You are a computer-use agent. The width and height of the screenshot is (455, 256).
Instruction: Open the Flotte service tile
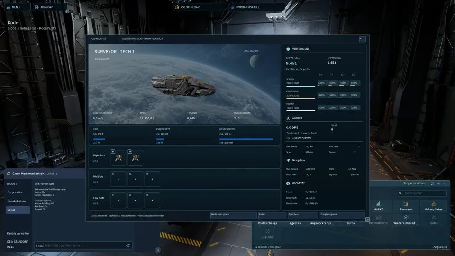click(434, 220)
